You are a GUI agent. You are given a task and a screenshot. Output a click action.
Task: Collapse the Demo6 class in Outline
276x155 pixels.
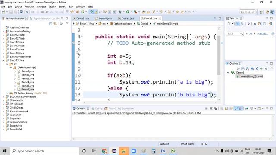pos(228,73)
